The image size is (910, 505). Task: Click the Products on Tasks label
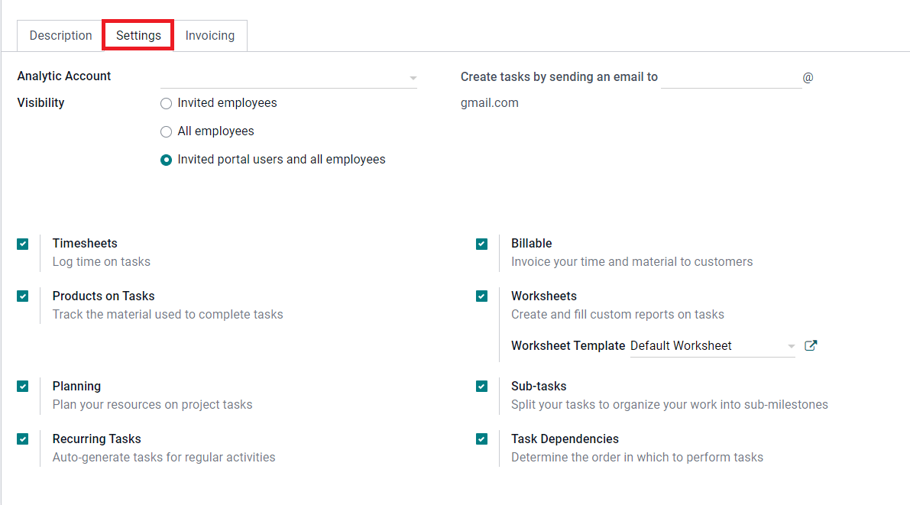tap(103, 296)
